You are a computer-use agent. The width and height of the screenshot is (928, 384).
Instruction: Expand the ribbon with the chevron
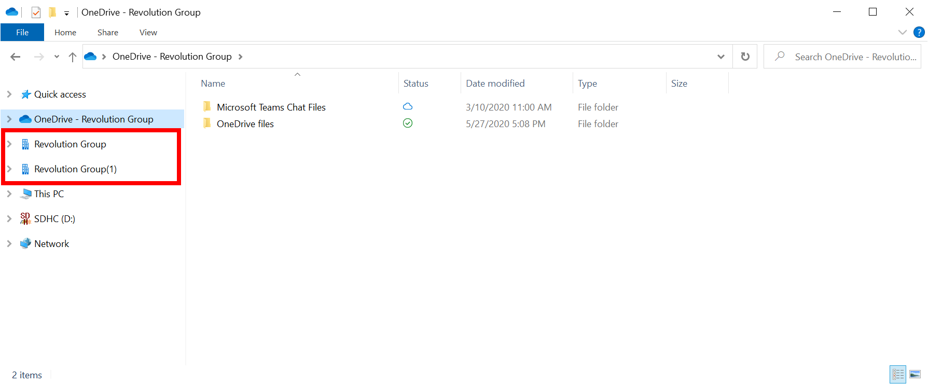click(x=903, y=32)
